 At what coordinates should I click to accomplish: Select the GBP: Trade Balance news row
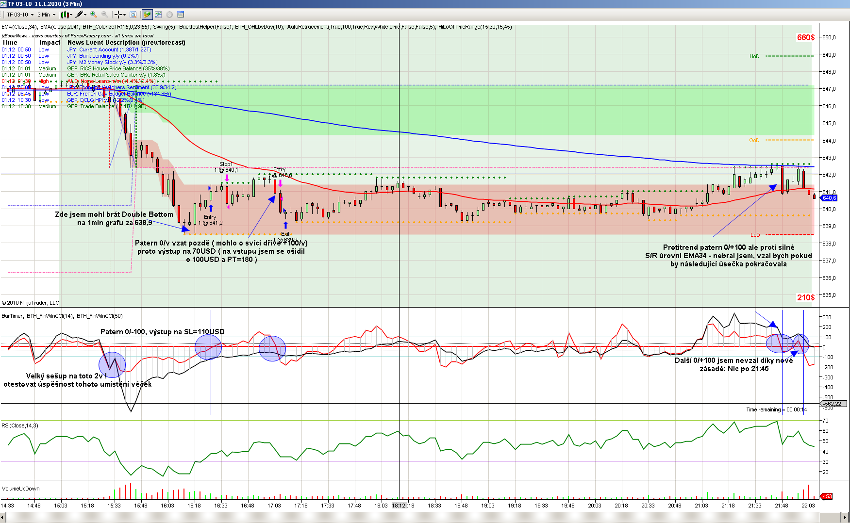(x=74, y=106)
